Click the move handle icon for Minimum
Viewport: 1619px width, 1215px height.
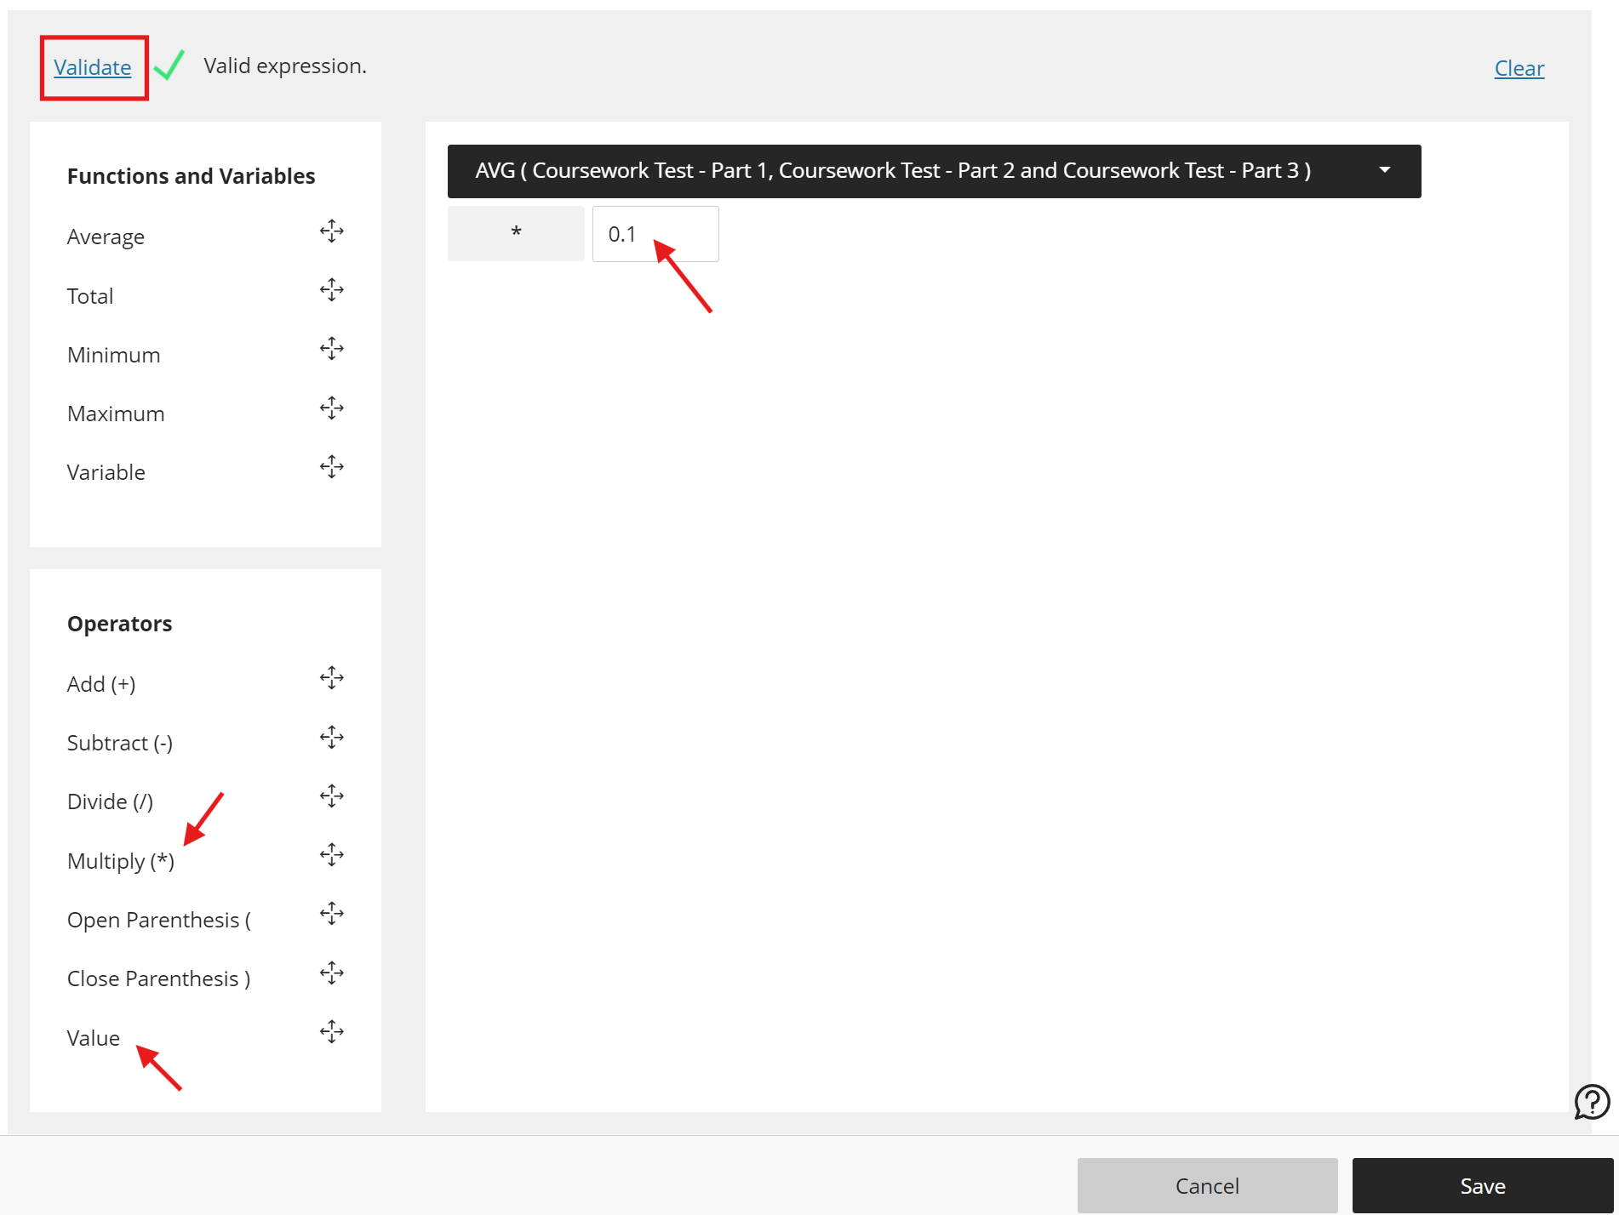(x=332, y=349)
